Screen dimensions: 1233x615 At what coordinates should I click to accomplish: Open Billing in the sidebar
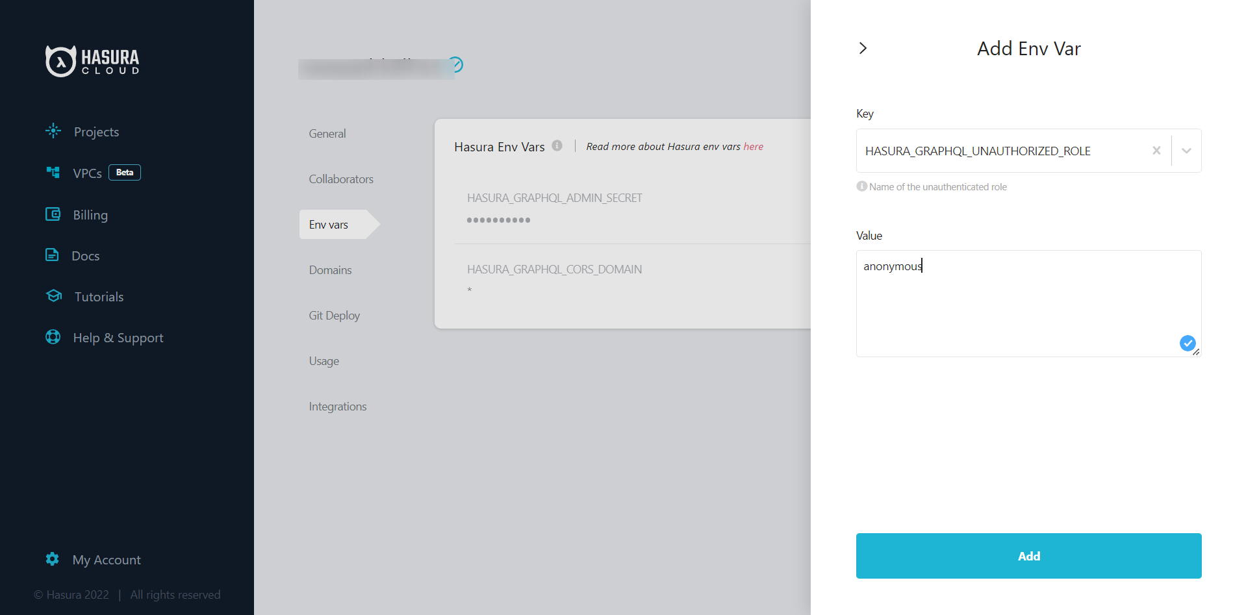90,215
